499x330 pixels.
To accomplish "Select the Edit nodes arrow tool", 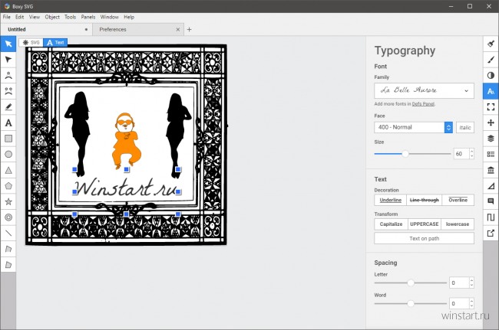I will tap(8, 60).
